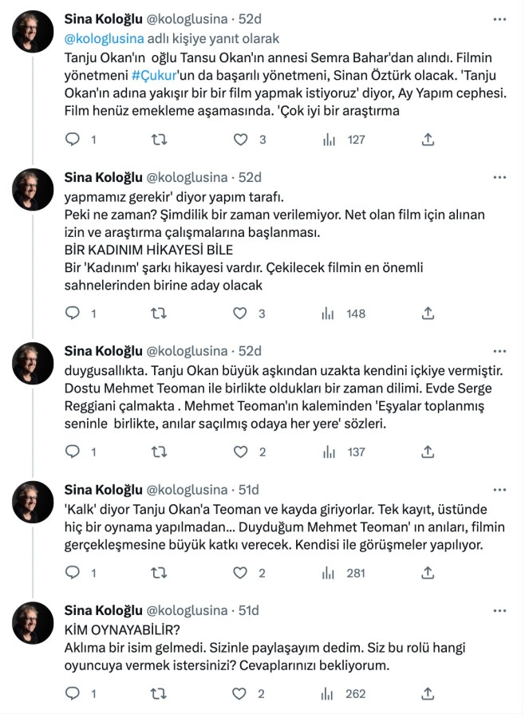Reply to the tweet about director Sinan Öztürk

tap(72, 140)
